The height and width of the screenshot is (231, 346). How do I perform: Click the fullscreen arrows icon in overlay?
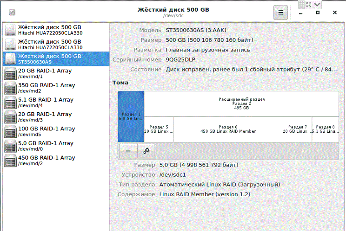point(309,4)
